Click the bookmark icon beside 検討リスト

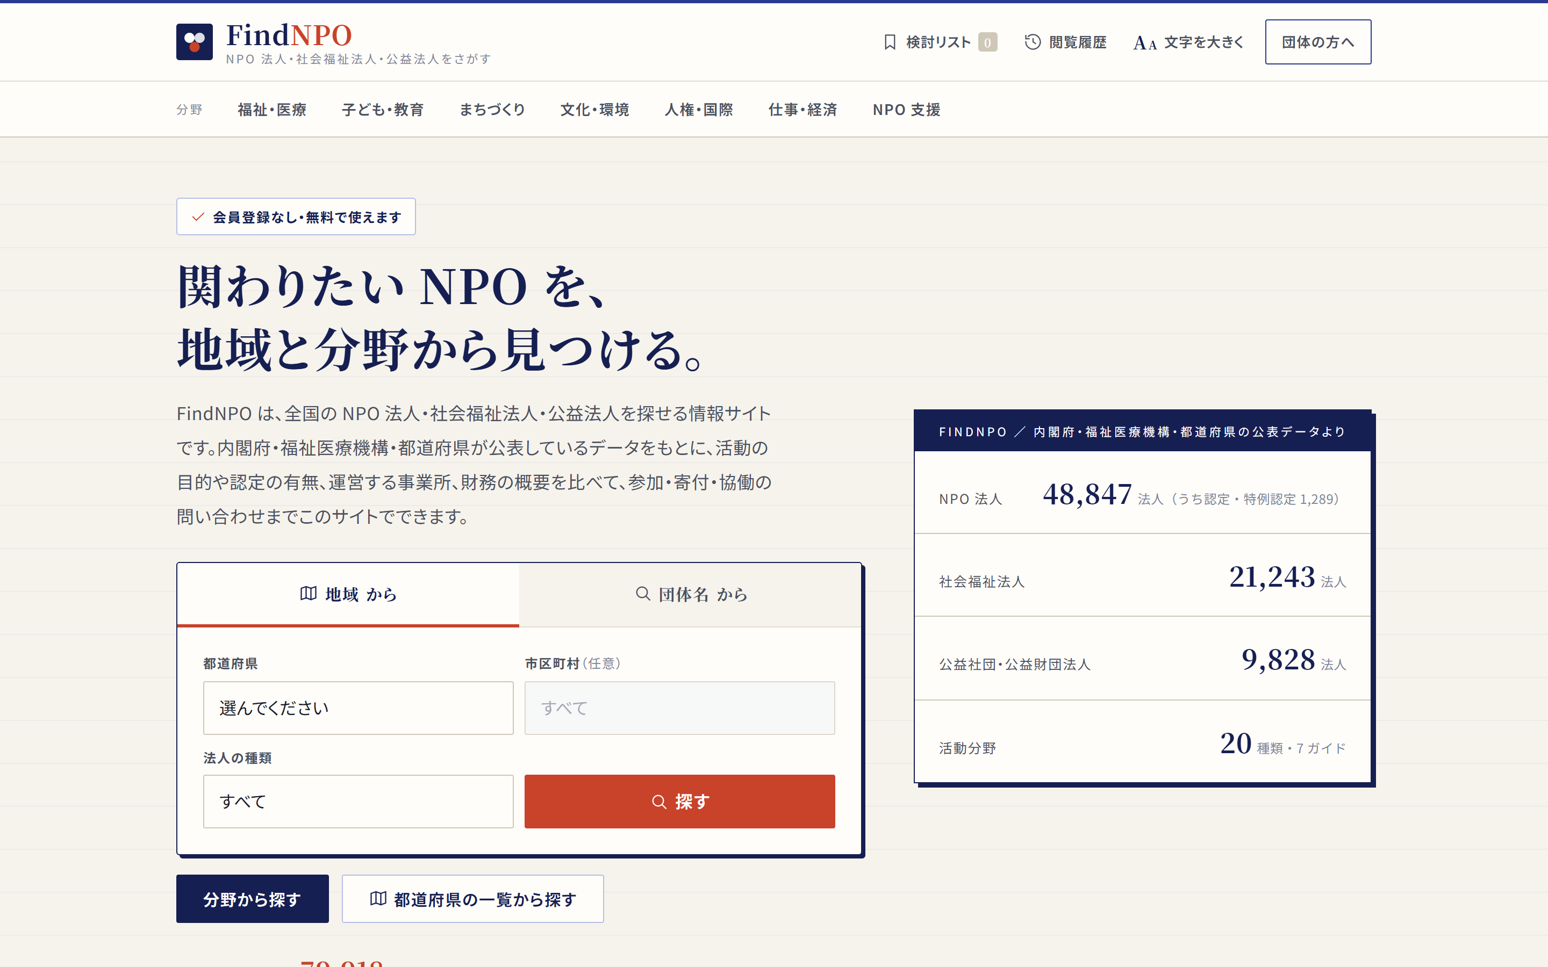click(890, 42)
